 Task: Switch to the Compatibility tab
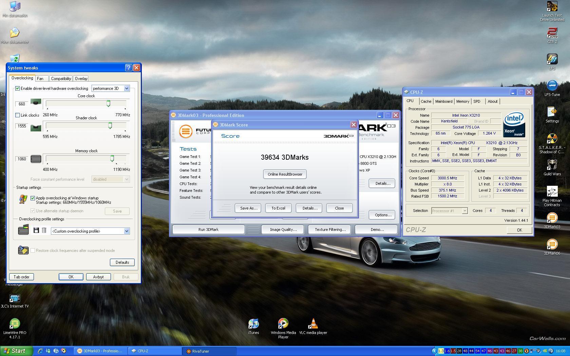click(61, 79)
